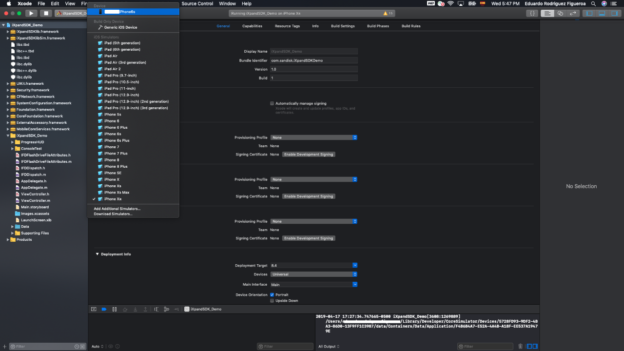Click the third Enable Development Signing button
This screenshot has width=624, height=351.
point(309,238)
